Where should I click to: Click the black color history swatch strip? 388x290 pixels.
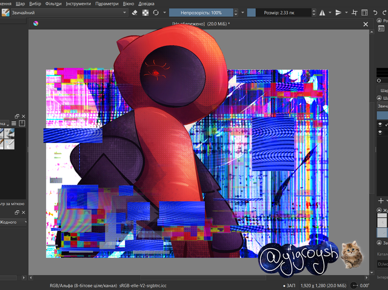[382, 73]
